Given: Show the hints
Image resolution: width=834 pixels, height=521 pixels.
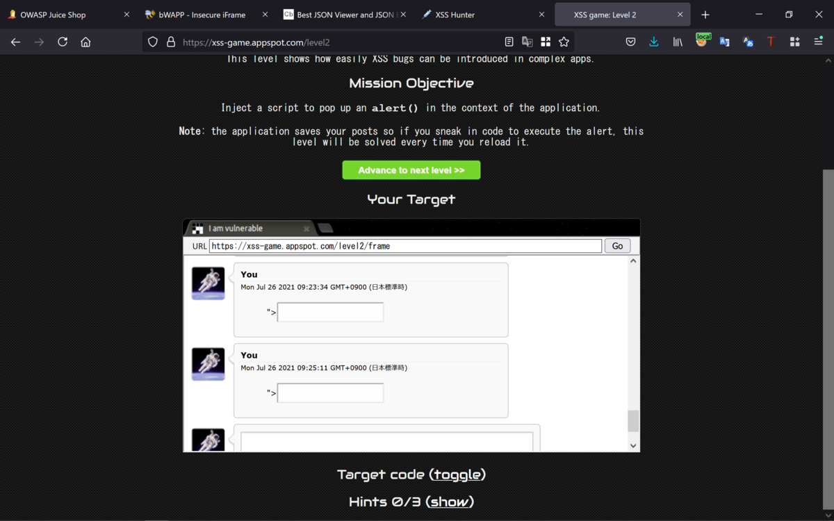Looking at the screenshot, I should (449, 502).
